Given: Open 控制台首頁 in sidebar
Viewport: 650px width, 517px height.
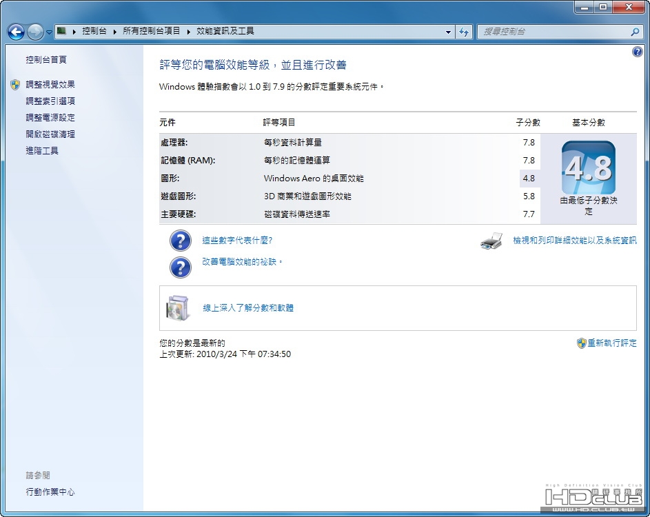Looking at the screenshot, I should click(46, 60).
